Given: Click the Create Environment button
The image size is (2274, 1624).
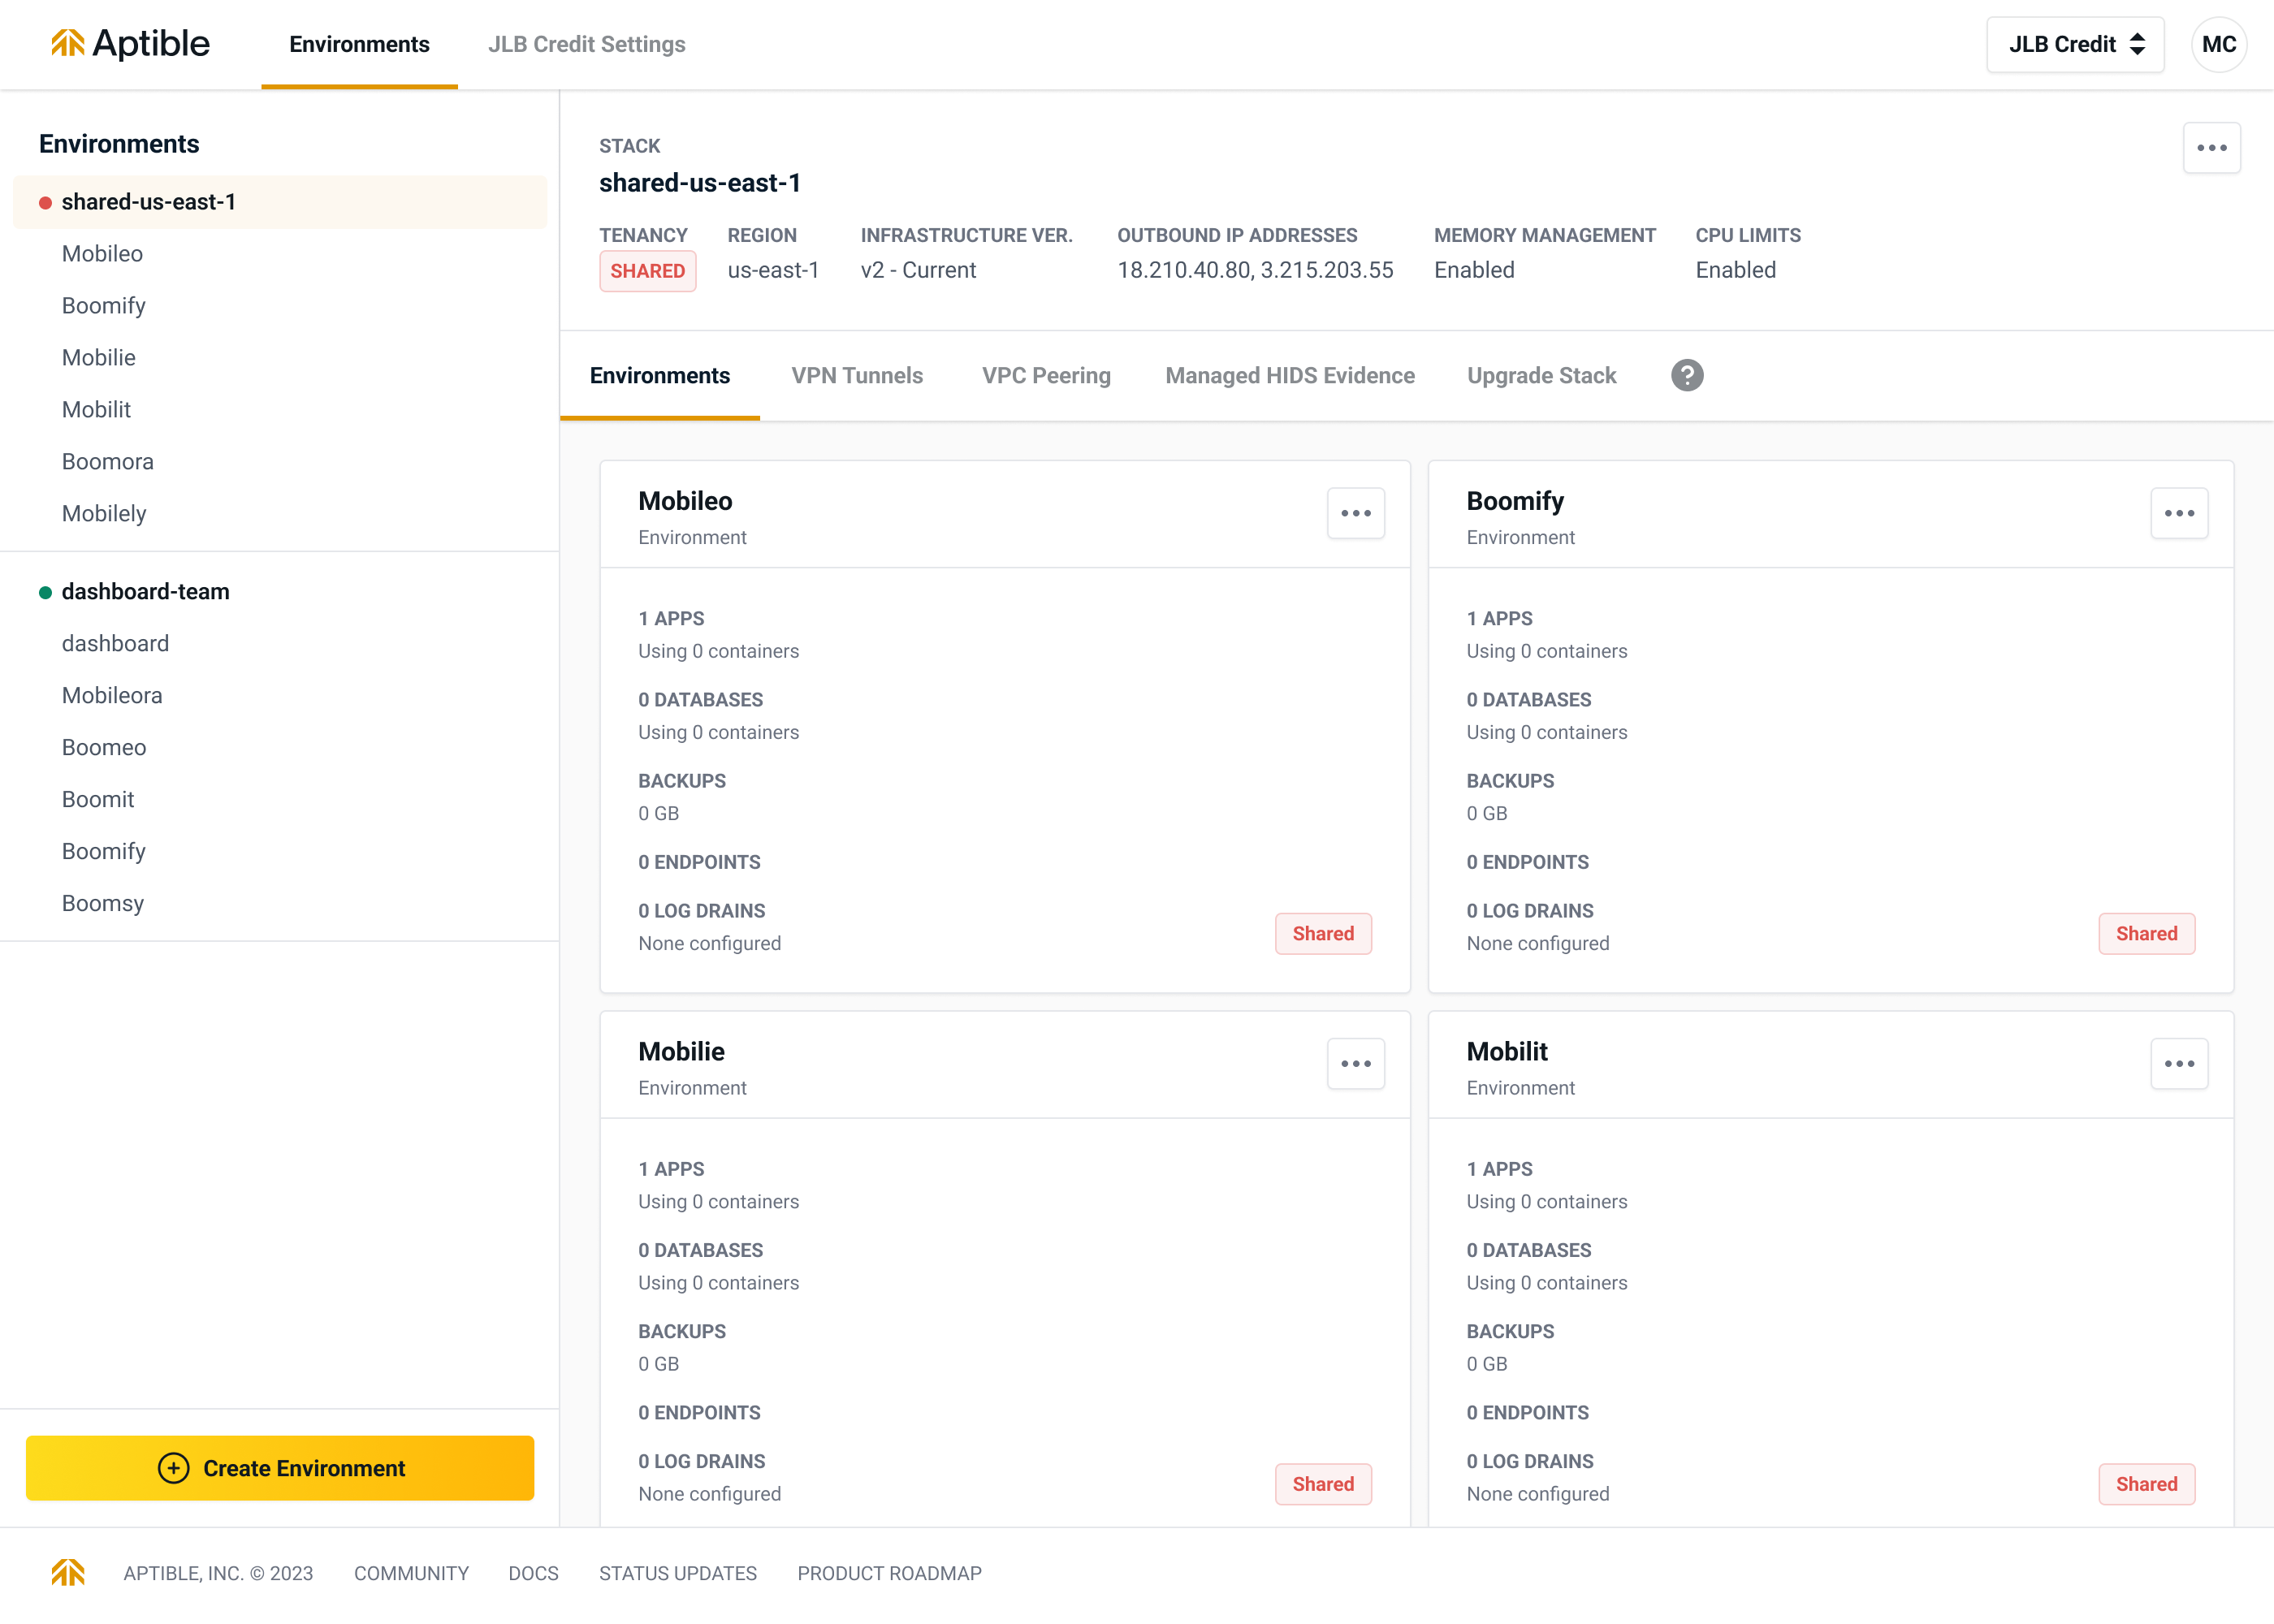Looking at the screenshot, I should [280, 1468].
